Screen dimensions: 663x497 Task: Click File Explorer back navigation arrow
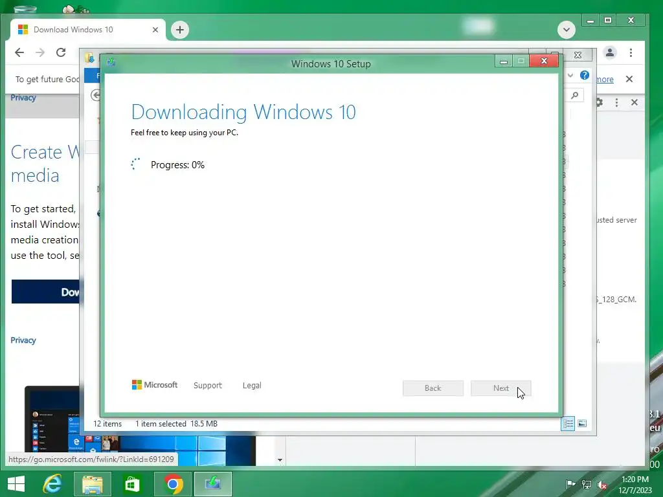96,95
